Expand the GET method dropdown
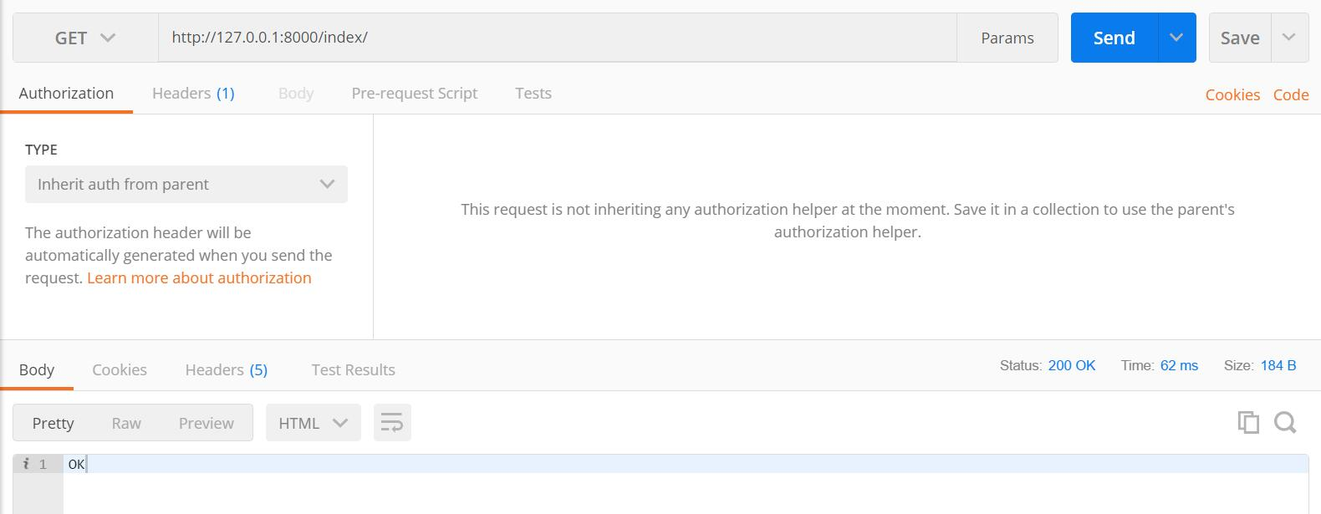Viewport: 1321px width, 514px height. [85, 38]
